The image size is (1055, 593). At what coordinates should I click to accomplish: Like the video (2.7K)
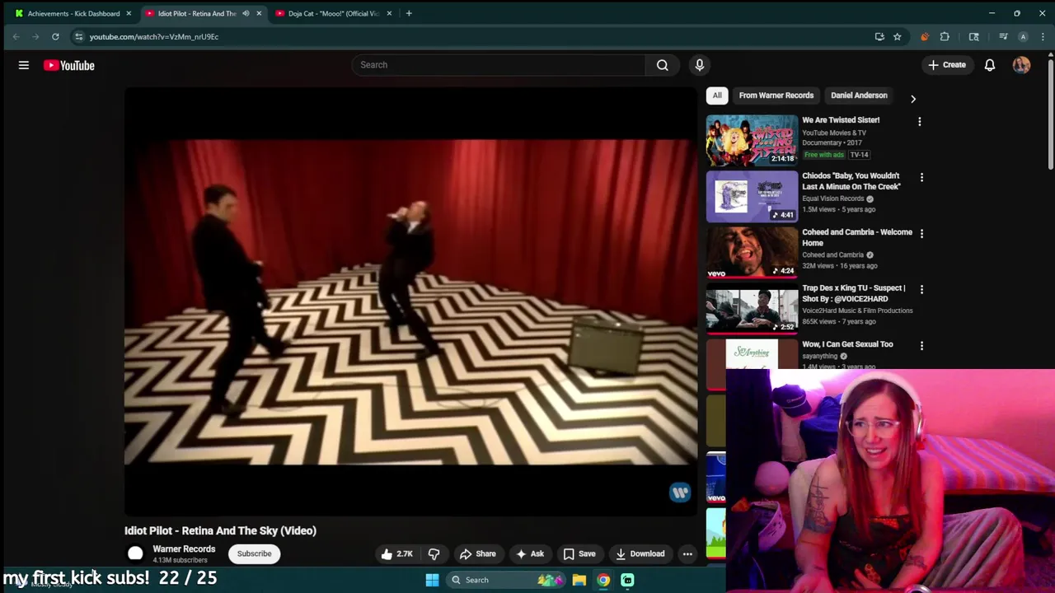(396, 554)
